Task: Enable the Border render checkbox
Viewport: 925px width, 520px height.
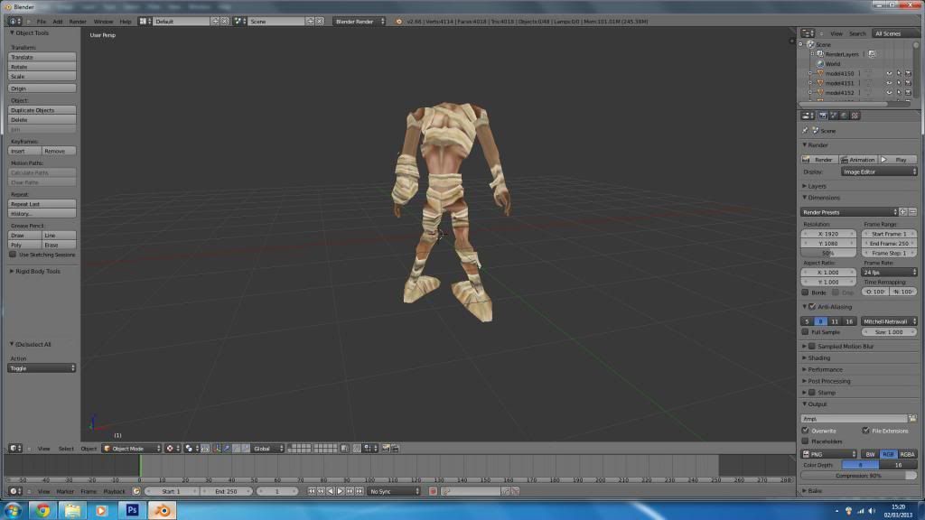Action: 805,292
